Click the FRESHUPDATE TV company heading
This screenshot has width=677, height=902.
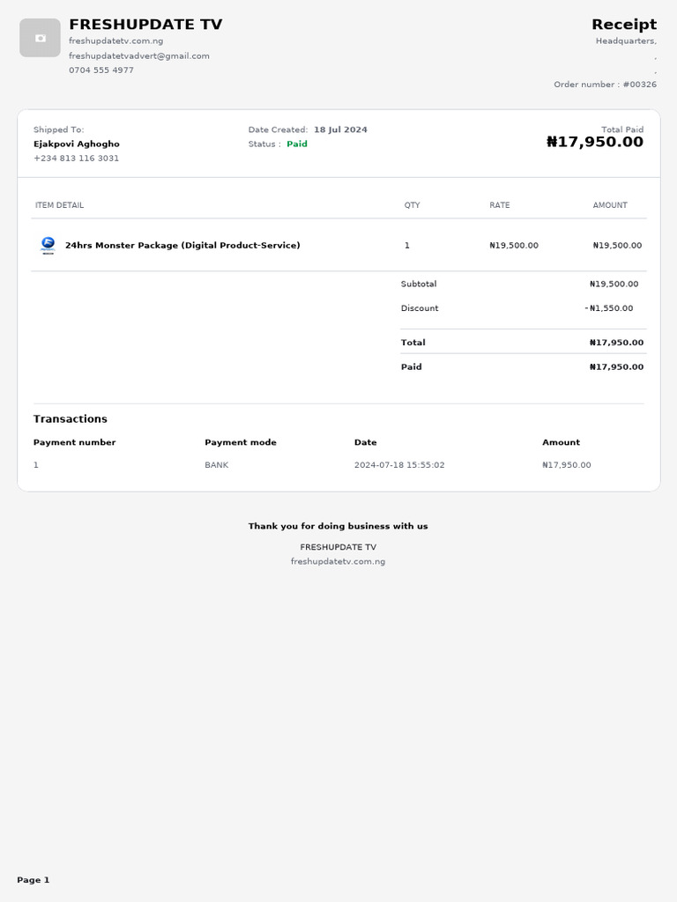click(145, 25)
